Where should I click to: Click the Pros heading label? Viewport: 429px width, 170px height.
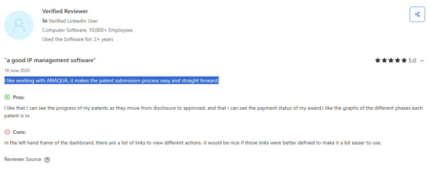pos(19,97)
